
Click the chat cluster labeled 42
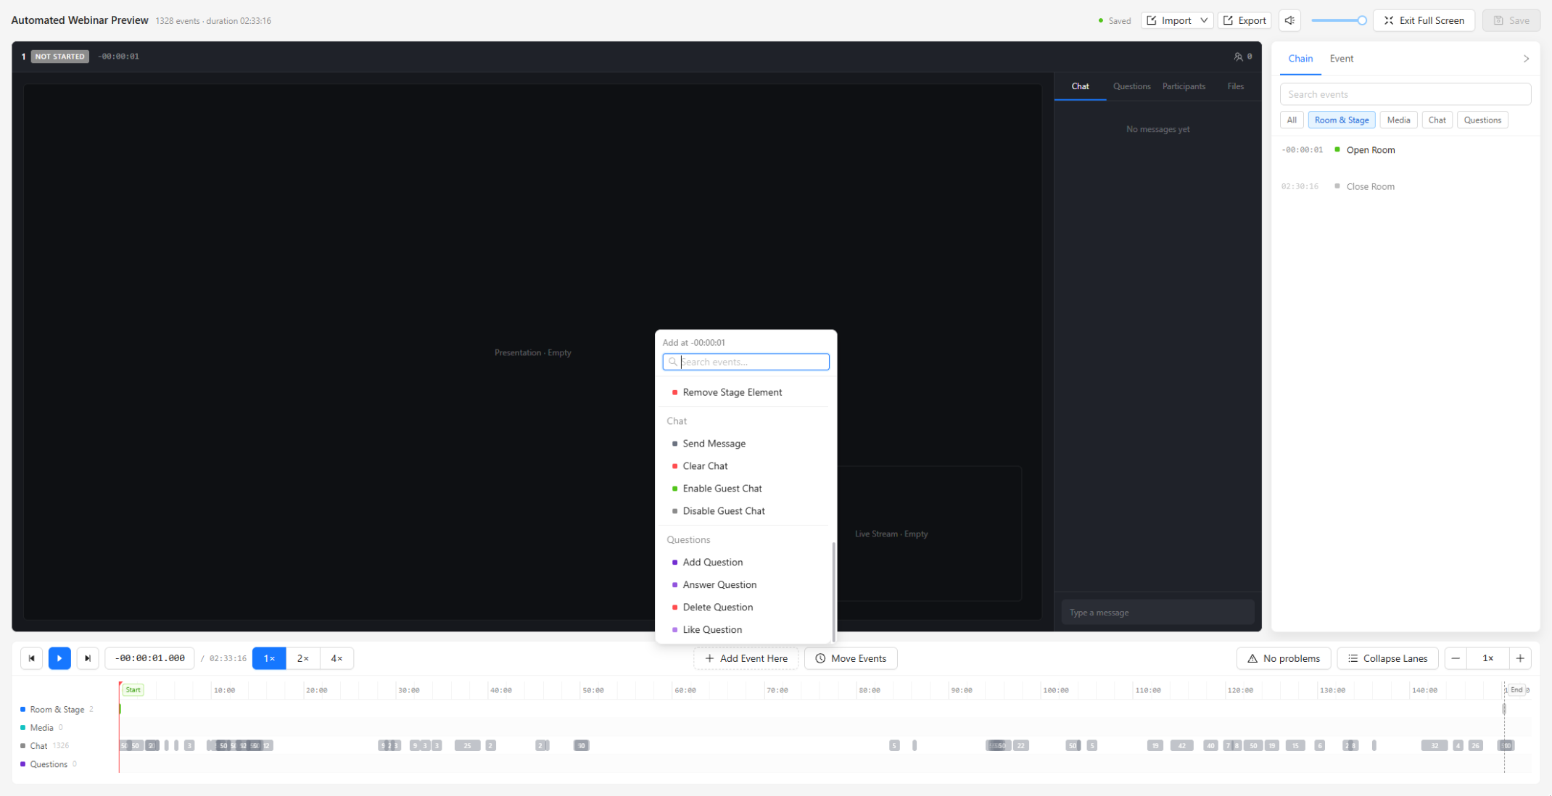(1182, 746)
